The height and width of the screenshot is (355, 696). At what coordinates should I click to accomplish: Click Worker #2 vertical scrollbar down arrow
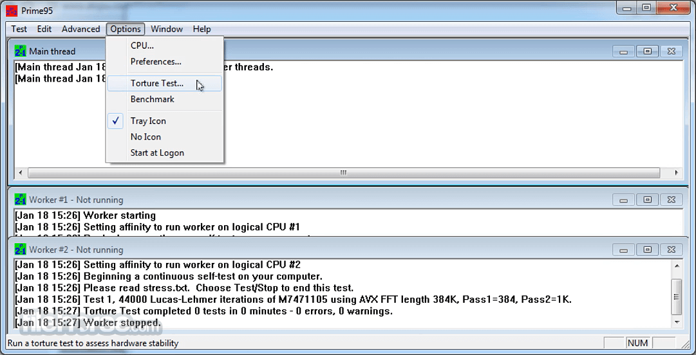tap(677, 322)
